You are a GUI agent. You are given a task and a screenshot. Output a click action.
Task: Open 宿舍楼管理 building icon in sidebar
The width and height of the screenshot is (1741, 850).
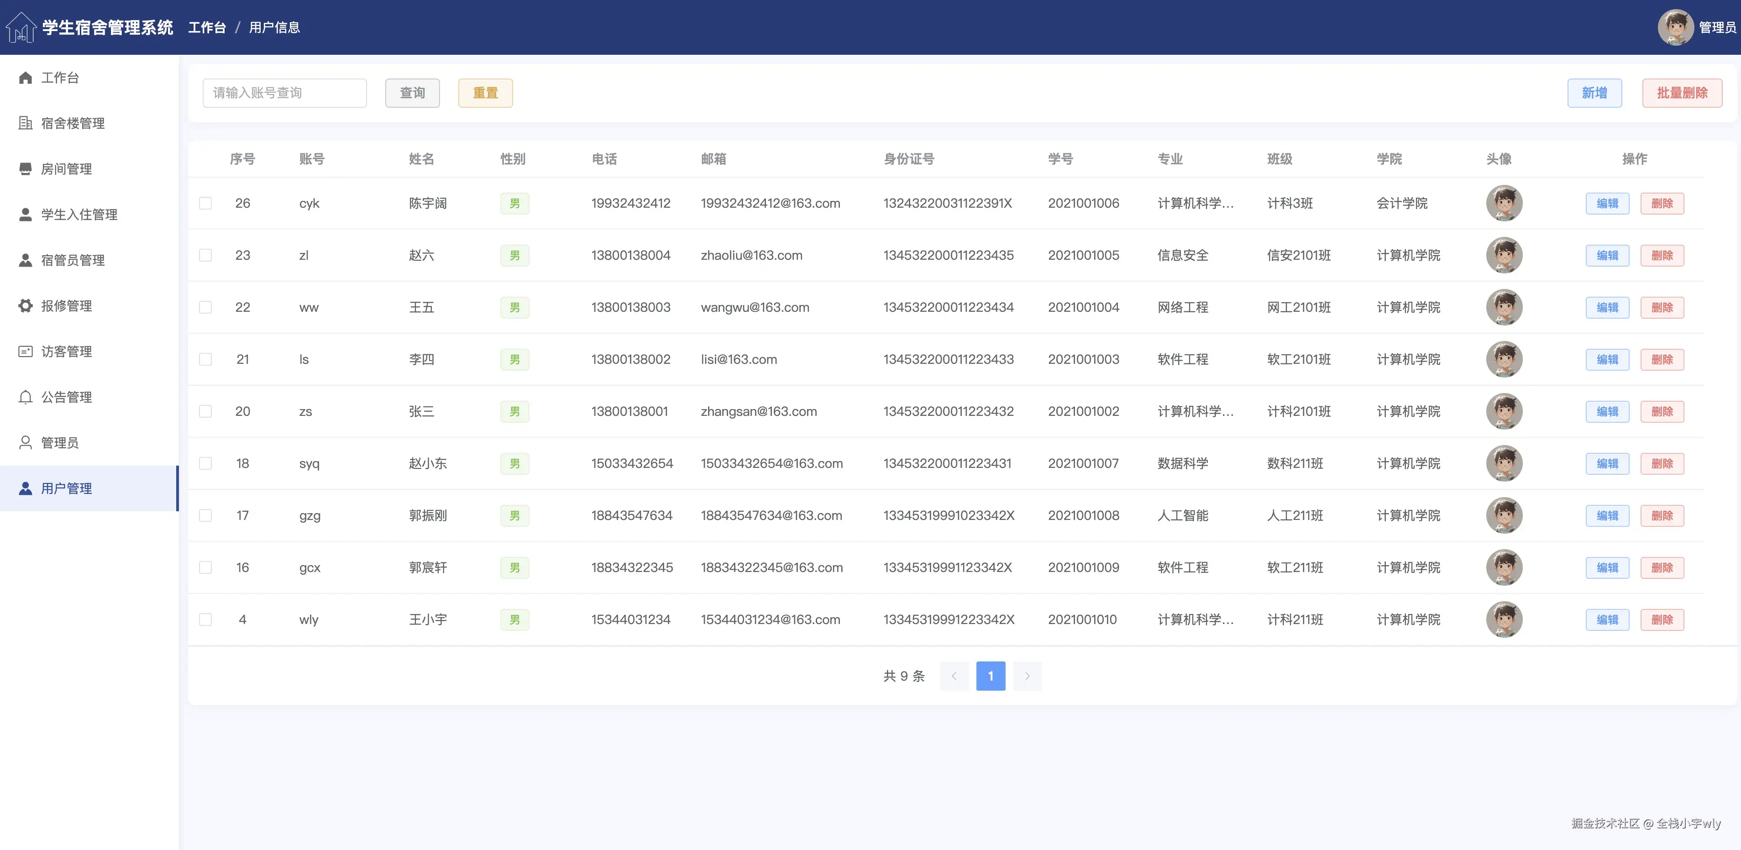(x=25, y=123)
